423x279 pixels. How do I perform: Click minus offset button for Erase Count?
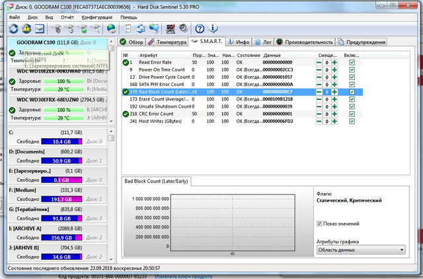319,99
